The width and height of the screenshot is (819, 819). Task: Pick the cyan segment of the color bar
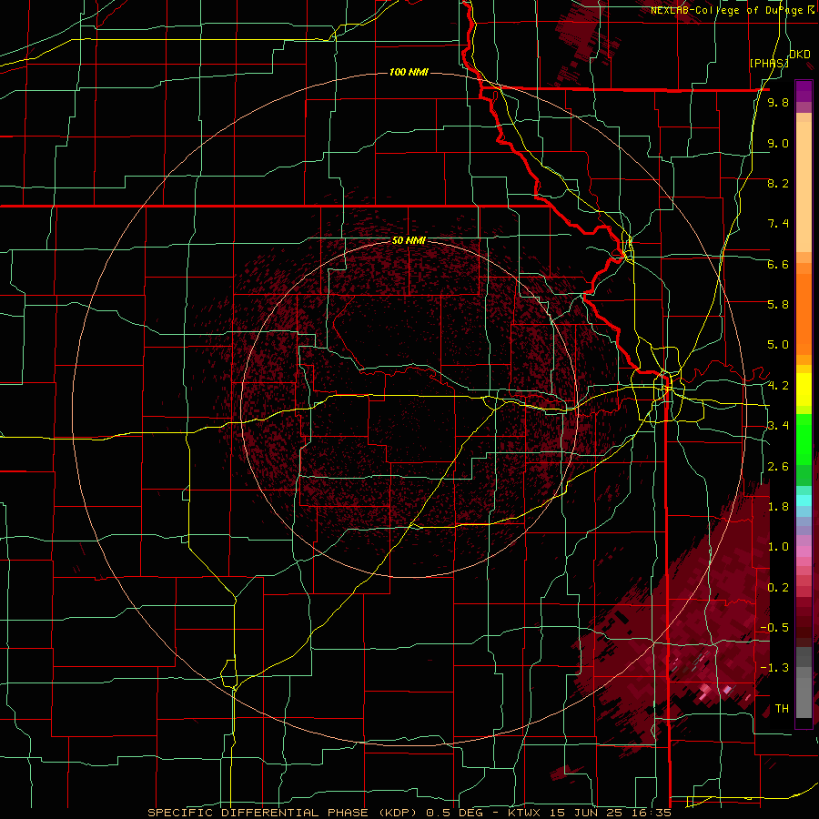[x=804, y=500]
